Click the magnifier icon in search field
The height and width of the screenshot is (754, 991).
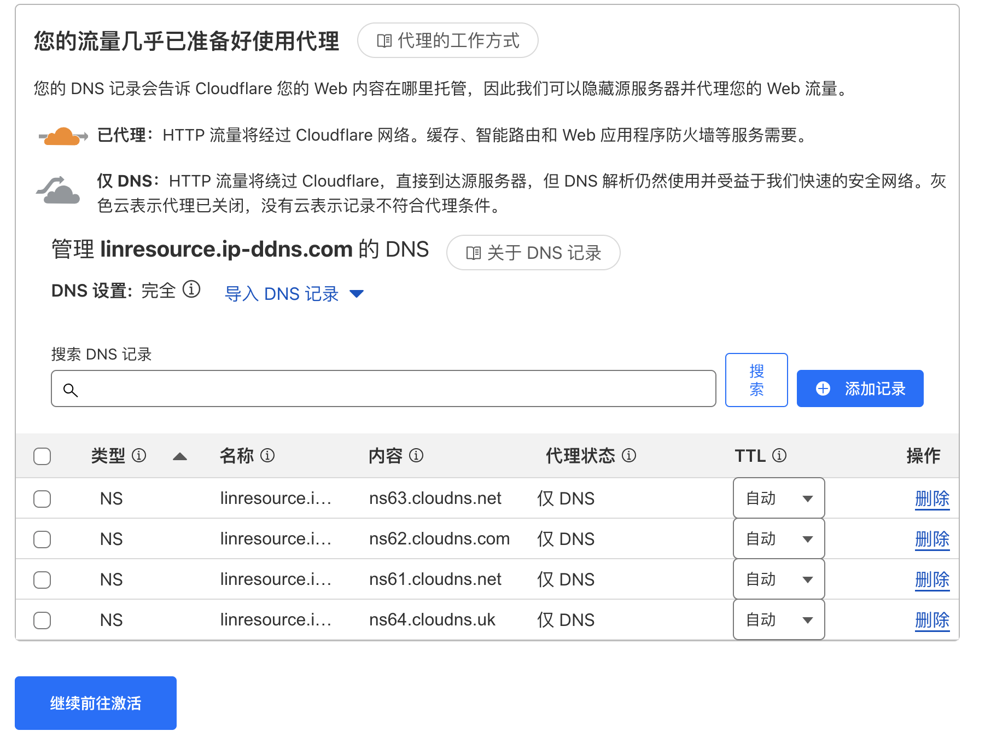[x=71, y=390]
